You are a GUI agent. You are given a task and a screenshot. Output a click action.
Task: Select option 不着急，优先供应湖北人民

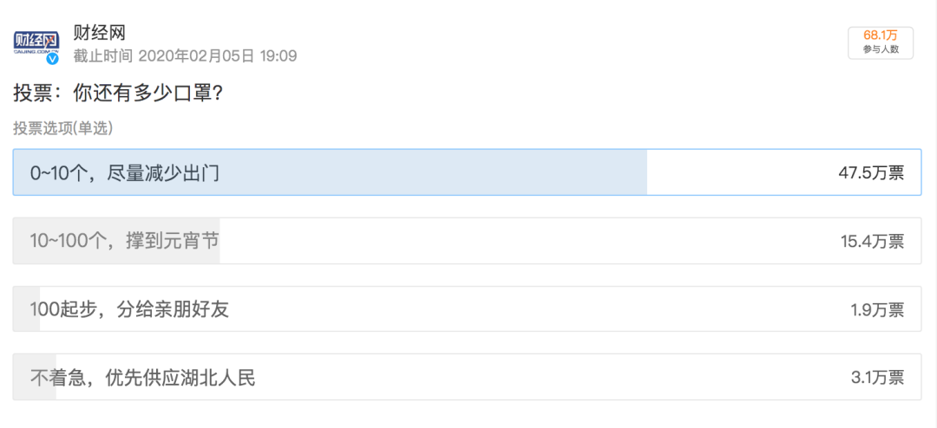pos(467,377)
